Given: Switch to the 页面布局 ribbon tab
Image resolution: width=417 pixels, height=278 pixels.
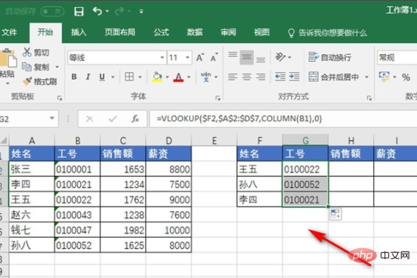Looking at the screenshot, I should [120, 32].
